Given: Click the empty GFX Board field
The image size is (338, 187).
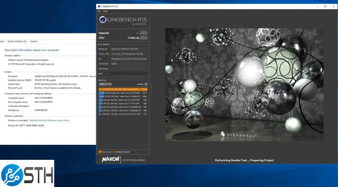Looking at the screenshot, I should 129,68.
